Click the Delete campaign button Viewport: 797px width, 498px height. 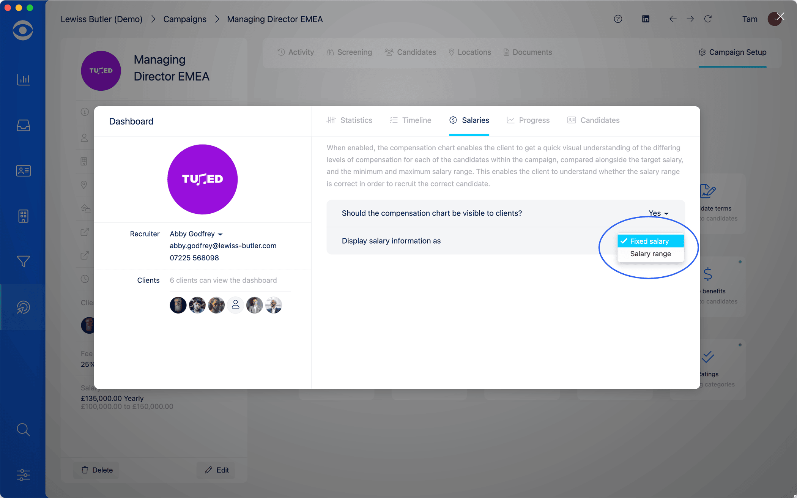(97, 470)
